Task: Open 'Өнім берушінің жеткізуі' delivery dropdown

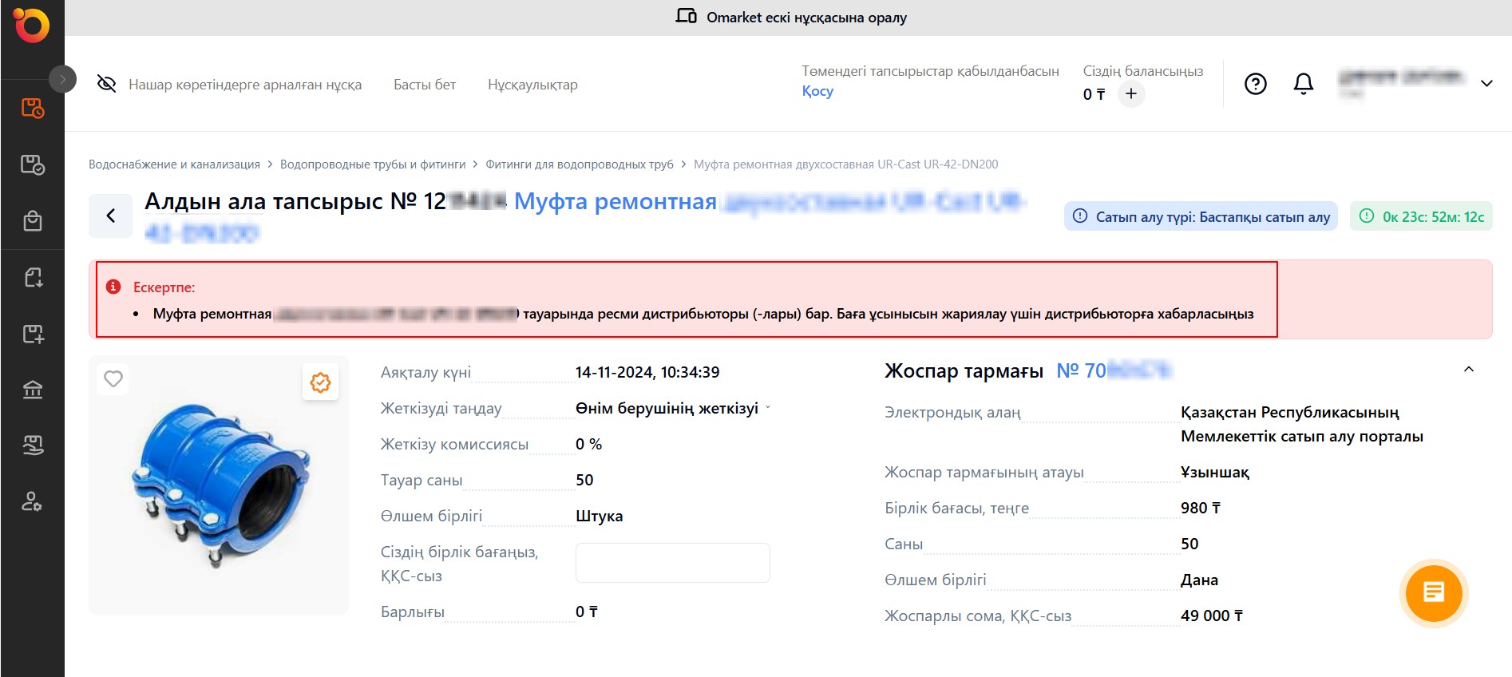Action: (673, 408)
